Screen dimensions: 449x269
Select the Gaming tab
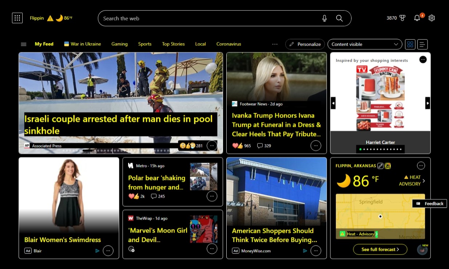[x=119, y=44]
